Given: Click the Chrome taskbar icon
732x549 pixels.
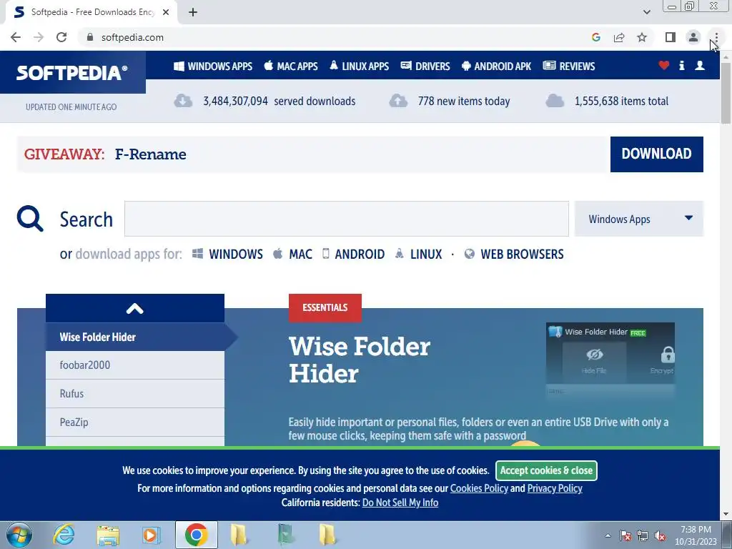Looking at the screenshot, I should click(196, 535).
